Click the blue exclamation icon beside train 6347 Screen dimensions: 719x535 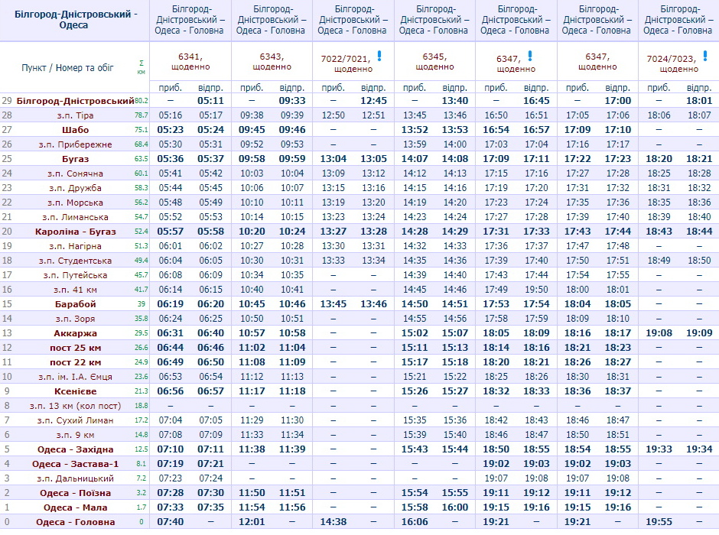(x=530, y=56)
